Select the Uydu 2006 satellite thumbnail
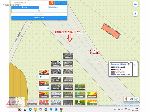Image resolution: width=149 pixels, height=112 pixels. 56,102
